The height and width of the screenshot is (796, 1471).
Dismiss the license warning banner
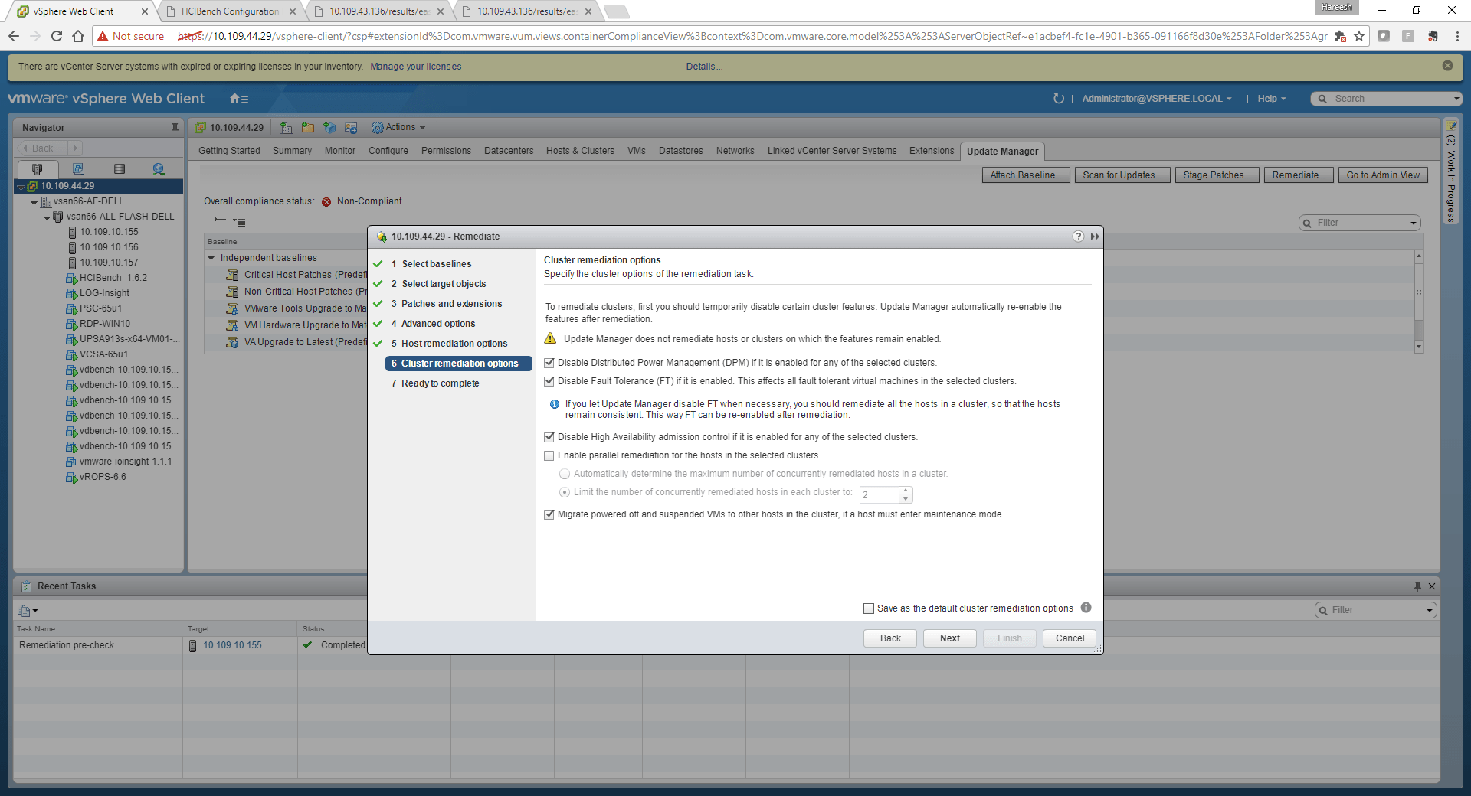tap(1447, 66)
